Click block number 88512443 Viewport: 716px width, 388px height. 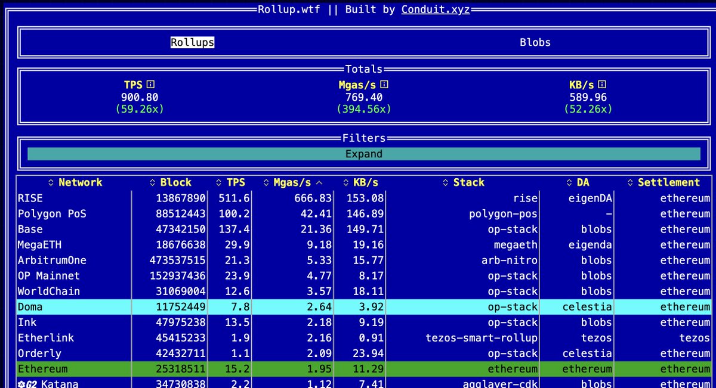(x=181, y=214)
